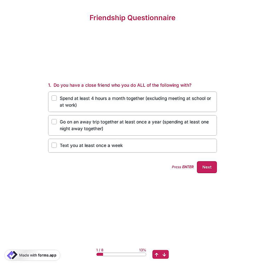The height and width of the screenshot is (265, 265).
Task: Select the option text about 4 hours monthly
Action: pyautogui.click(x=135, y=101)
